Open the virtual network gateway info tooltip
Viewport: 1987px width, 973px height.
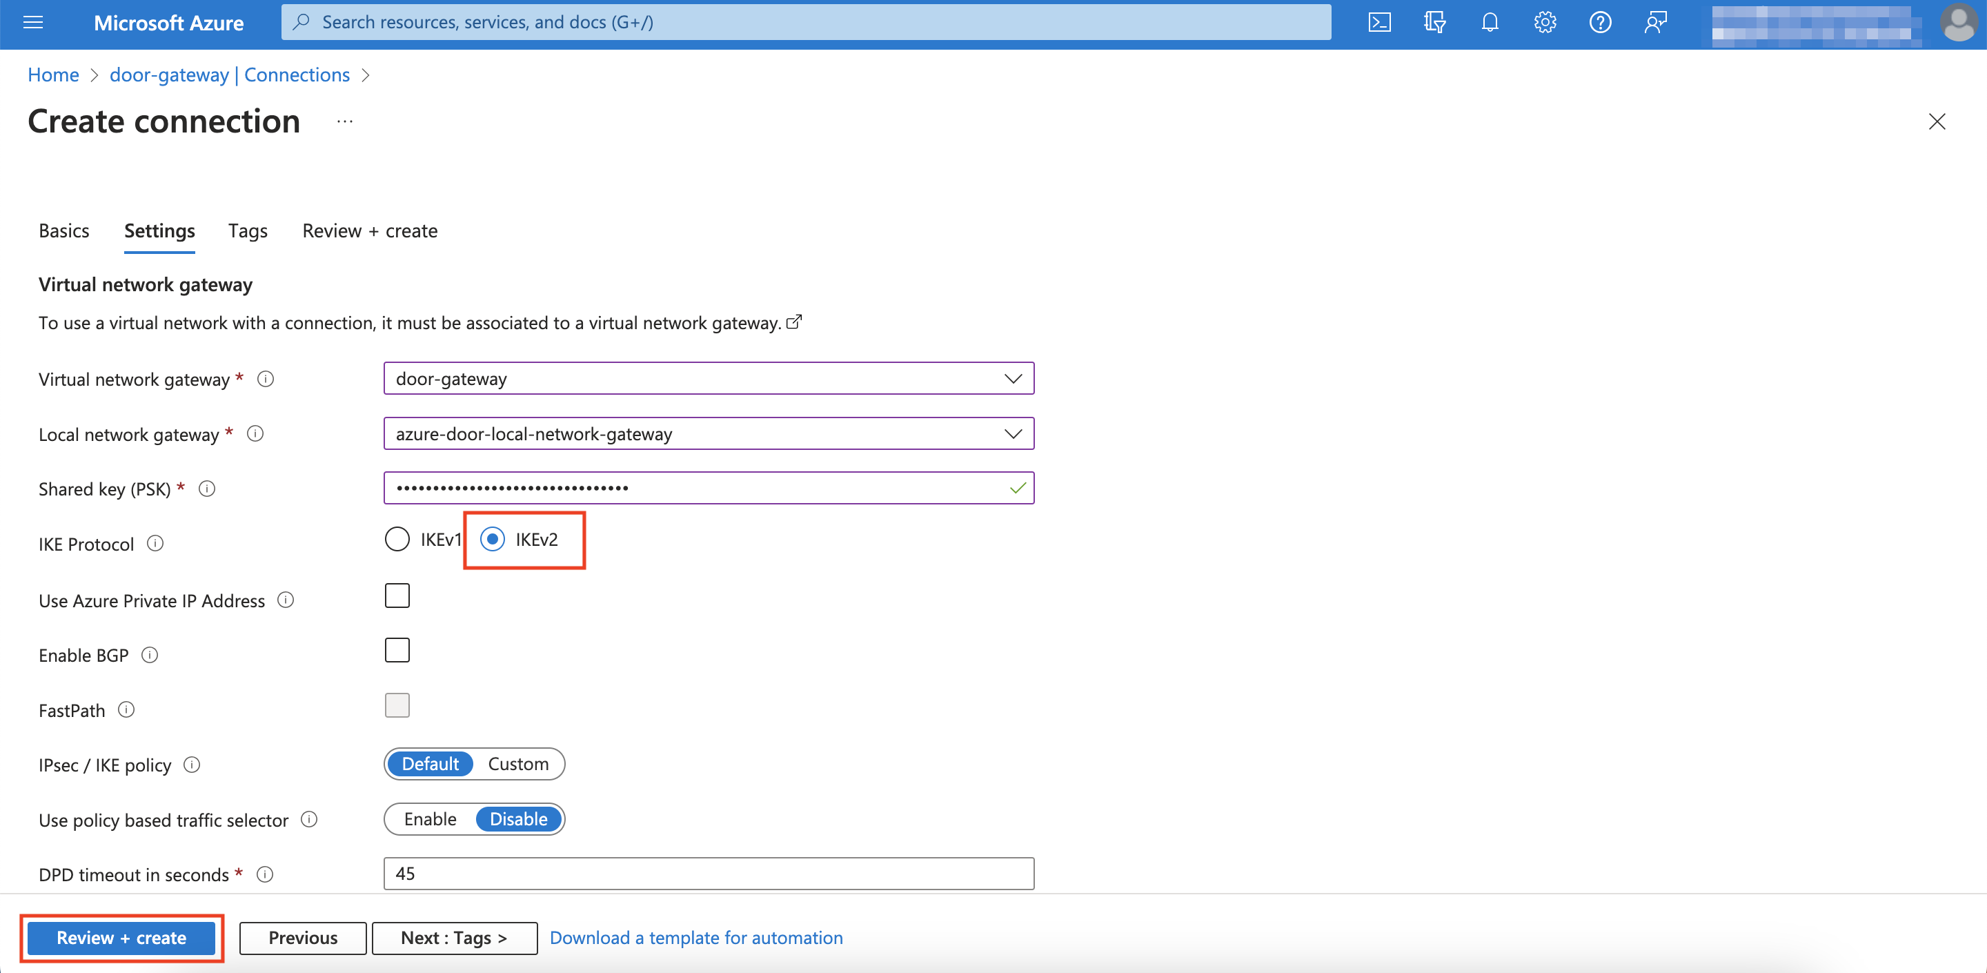coord(266,379)
